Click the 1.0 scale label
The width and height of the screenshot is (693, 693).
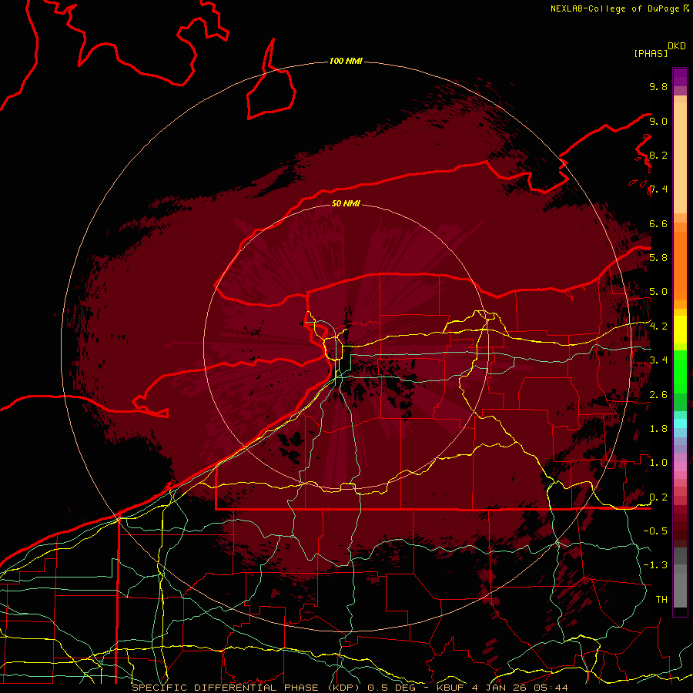pyautogui.click(x=658, y=462)
